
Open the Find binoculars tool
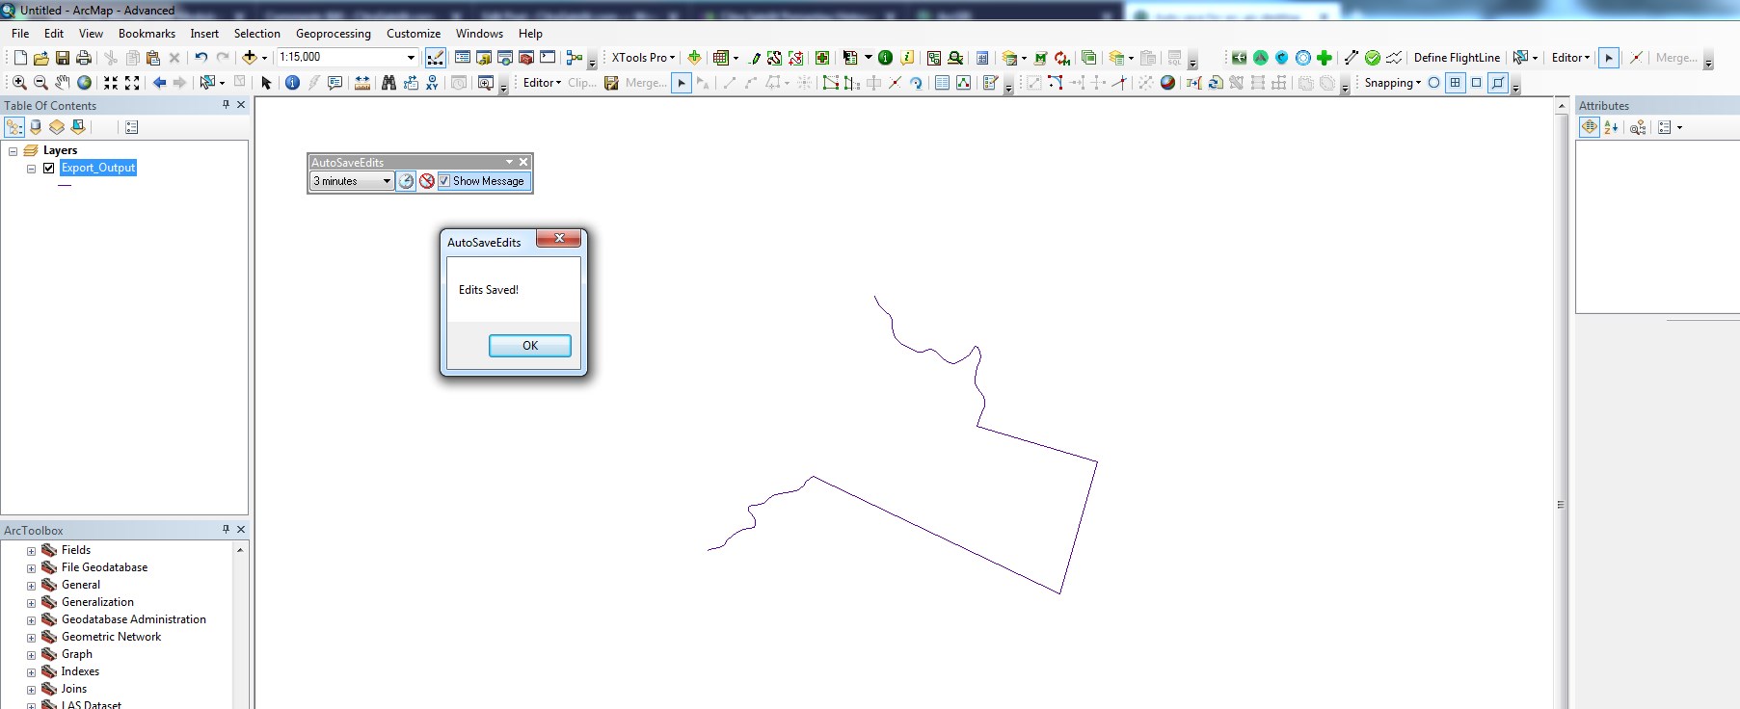pos(388,83)
